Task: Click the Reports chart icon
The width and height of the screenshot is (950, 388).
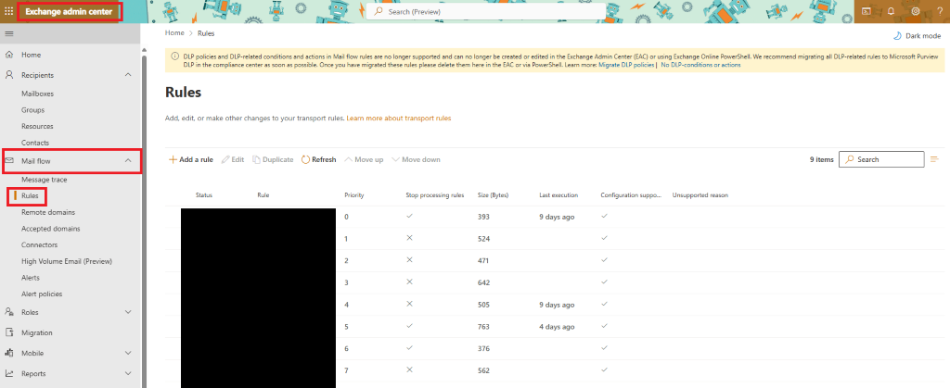Action: pos(9,373)
